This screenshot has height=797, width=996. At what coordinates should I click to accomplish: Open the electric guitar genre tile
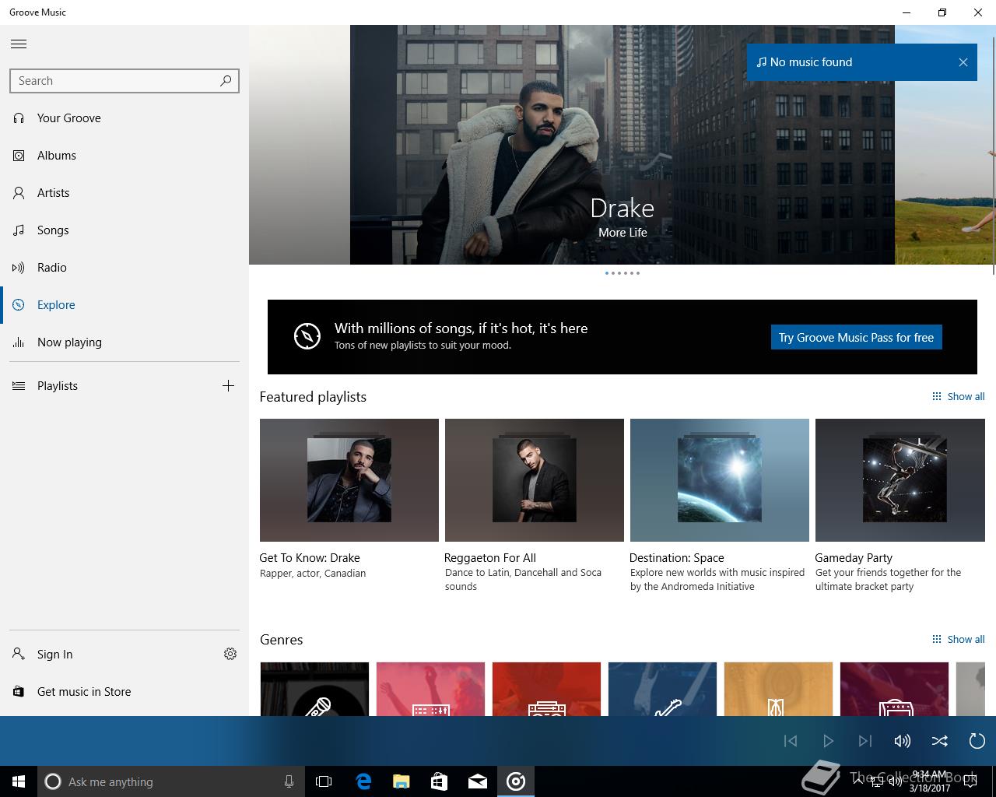[x=662, y=689]
